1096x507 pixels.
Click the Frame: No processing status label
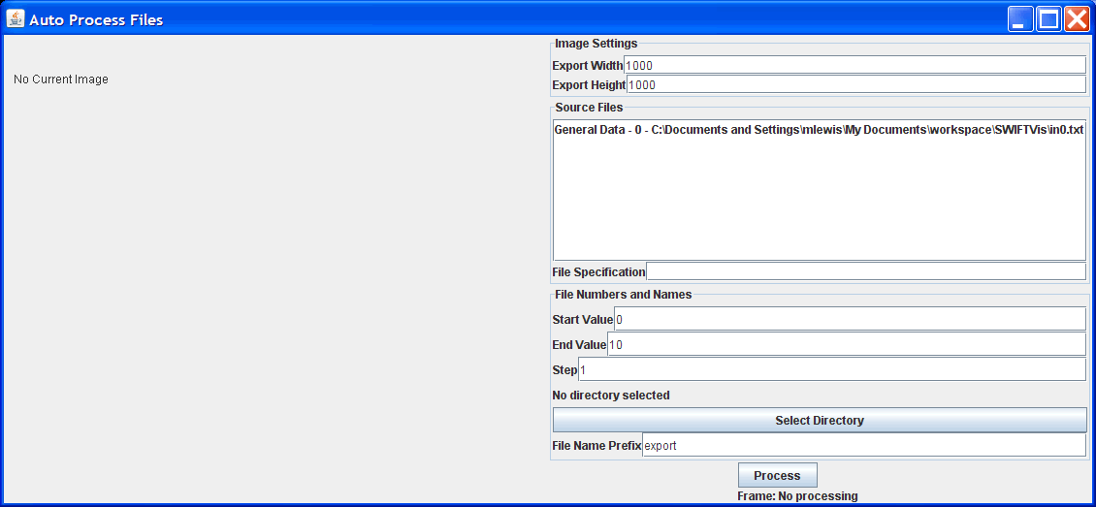(x=797, y=496)
